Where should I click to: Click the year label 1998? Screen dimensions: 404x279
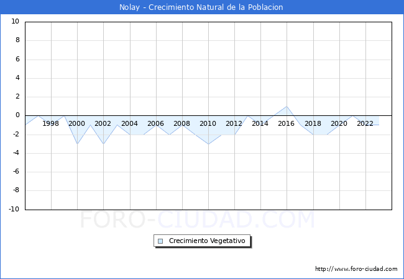pyautogui.click(x=50, y=123)
